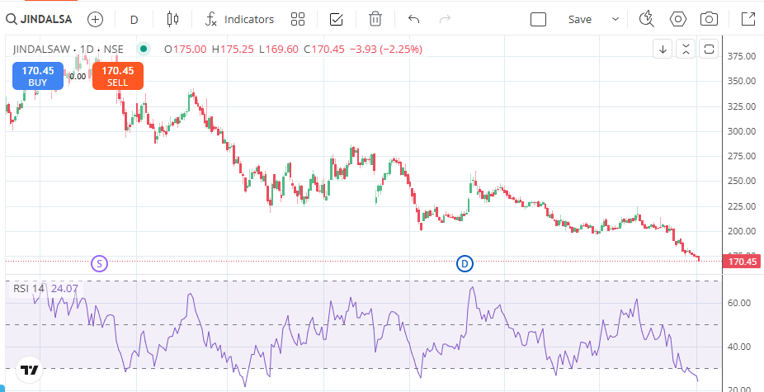Viewport: 764px width, 392px height.
Task: Open the quick search lightning icon
Action: (x=647, y=19)
